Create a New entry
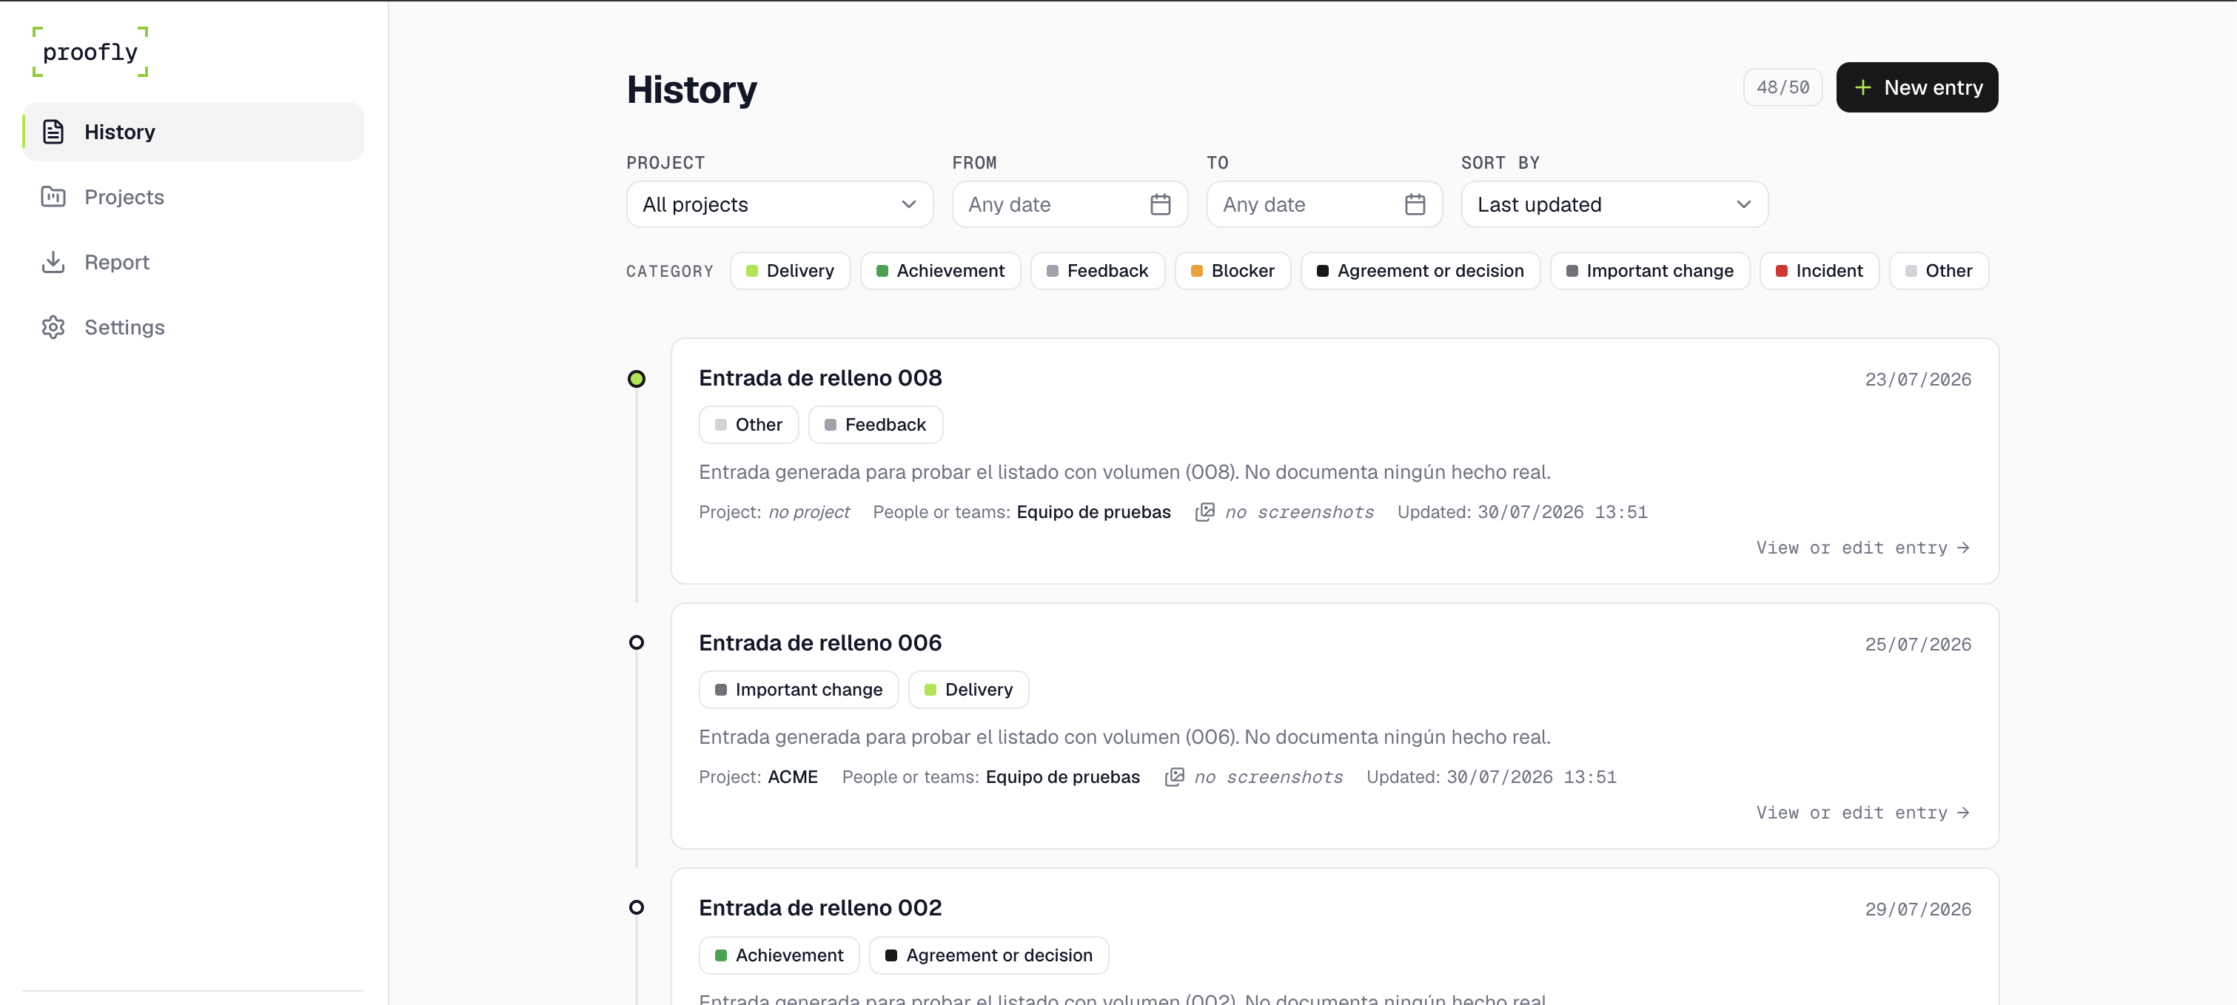 pos(1916,87)
